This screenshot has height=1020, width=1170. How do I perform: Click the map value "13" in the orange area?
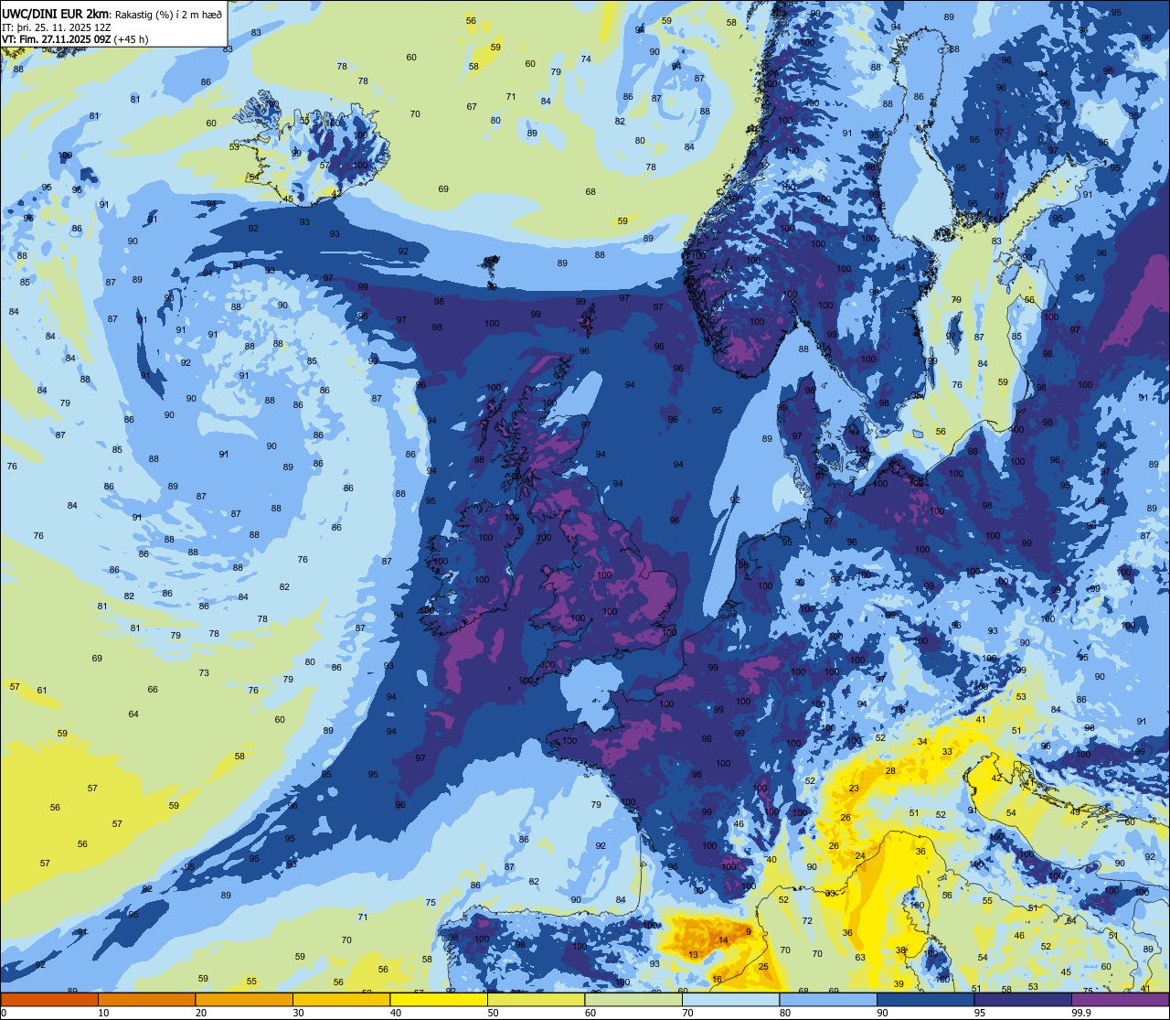[693, 954]
